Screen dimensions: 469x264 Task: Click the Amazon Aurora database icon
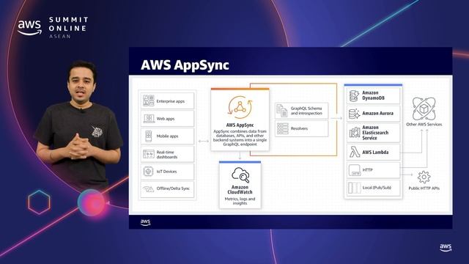(355, 114)
